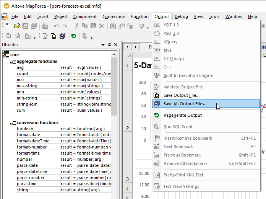The width and height of the screenshot is (266, 199).
Task: Close the Libraries panel
Action: (x=116, y=45)
